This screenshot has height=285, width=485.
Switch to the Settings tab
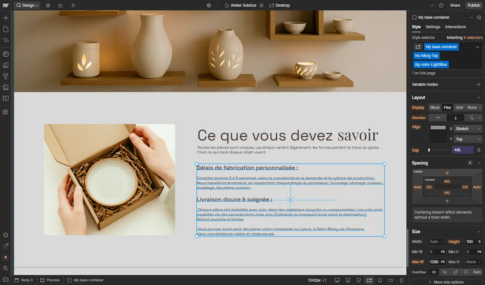(x=433, y=27)
